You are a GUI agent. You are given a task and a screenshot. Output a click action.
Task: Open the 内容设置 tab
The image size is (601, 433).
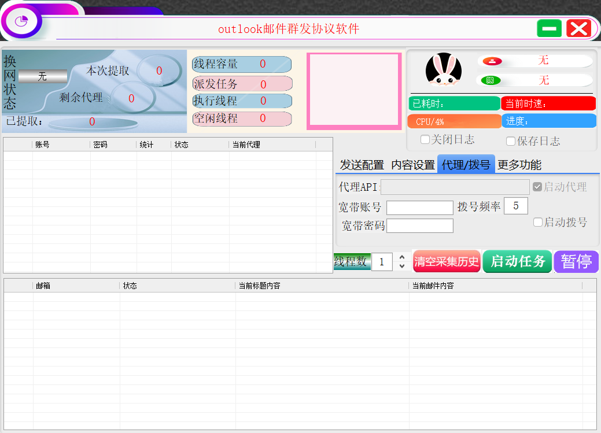(412, 165)
